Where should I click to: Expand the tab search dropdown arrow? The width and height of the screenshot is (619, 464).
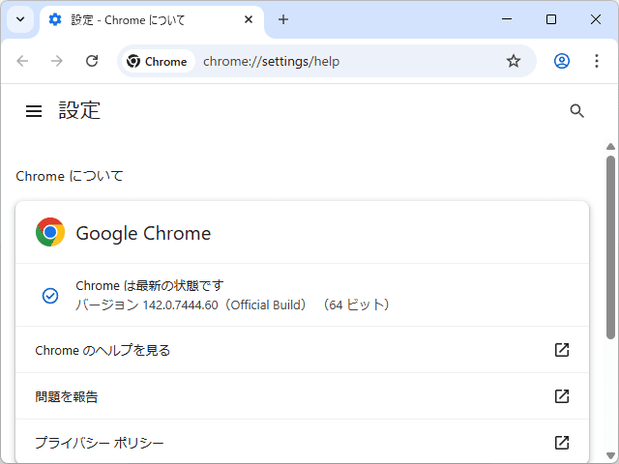[19, 19]
